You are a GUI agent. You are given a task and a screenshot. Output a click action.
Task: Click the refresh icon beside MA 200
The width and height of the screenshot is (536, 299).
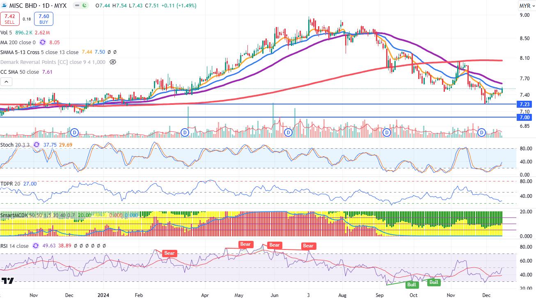(x=43, y=42)
